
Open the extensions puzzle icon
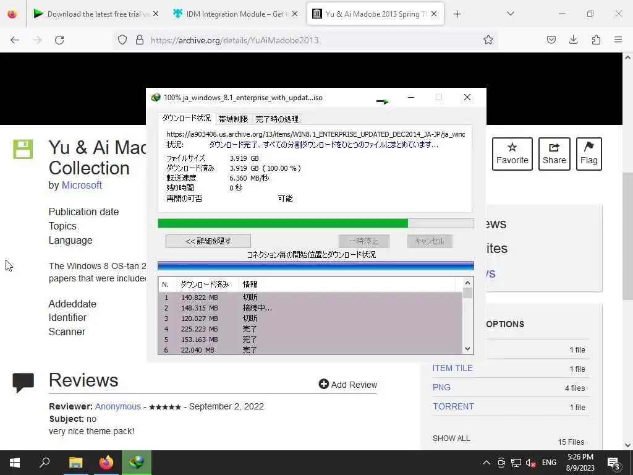click(596, 40)
